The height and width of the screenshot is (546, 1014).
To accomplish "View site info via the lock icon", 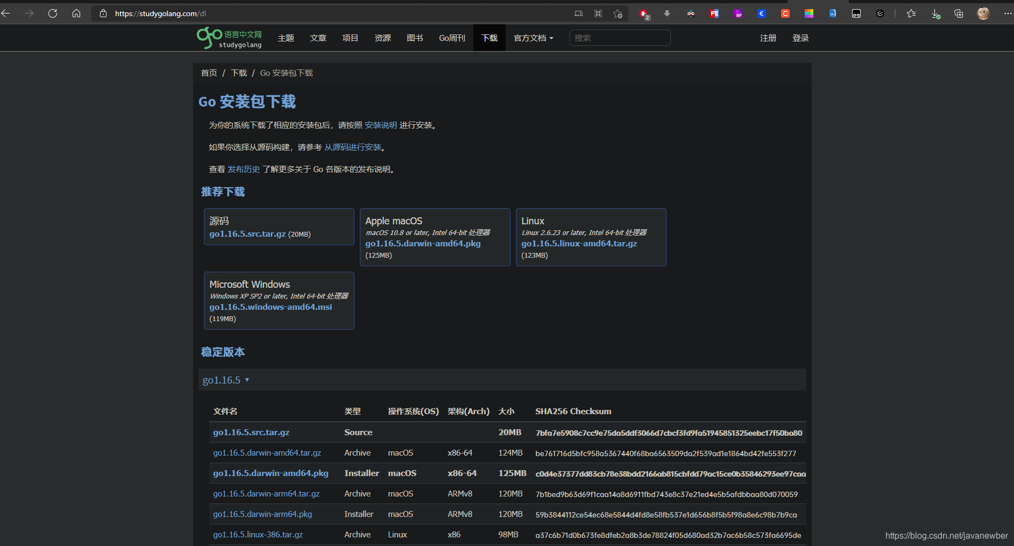I will pos(103,13).
